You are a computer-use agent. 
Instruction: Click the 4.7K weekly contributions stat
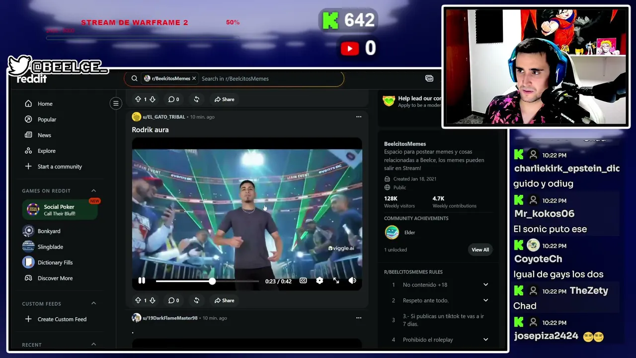[x=454, y=202]
